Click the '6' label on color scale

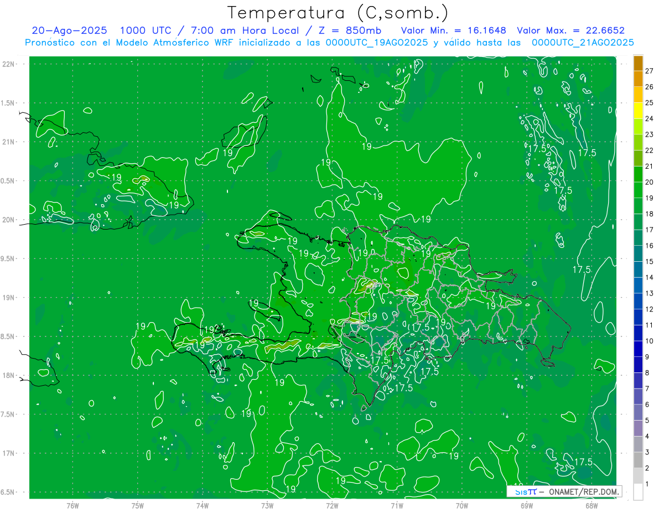coord(647,405)
